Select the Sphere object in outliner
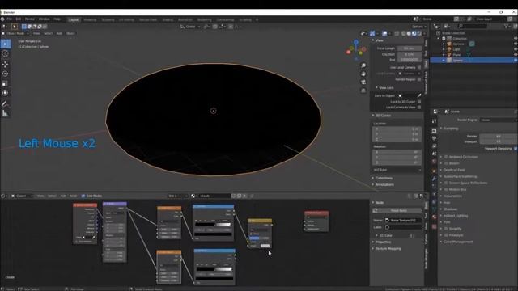 pos(457,61)
